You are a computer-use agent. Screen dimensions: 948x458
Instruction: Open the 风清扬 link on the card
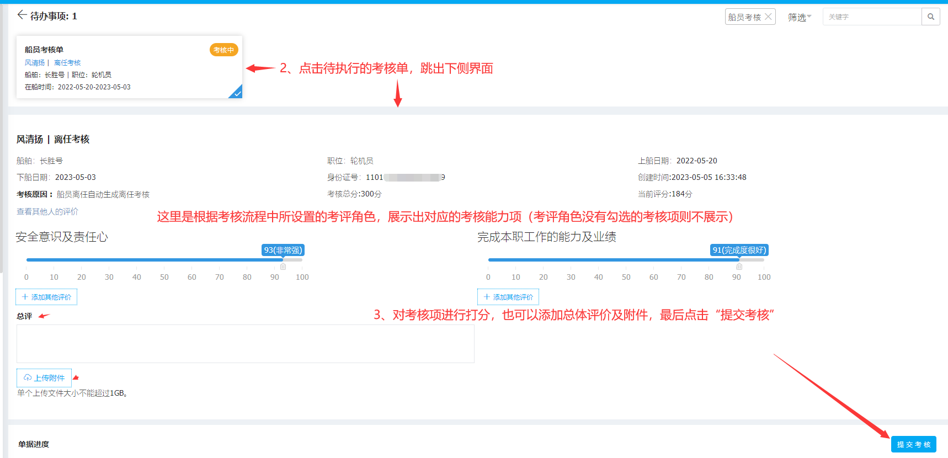(35, 63)
